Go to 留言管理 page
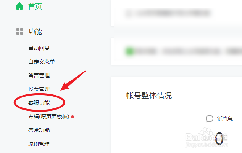The width and height of the screenshot is (242, 153). (x=39, y=75)
